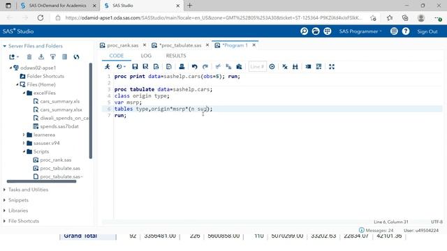Click the Paste clipboard icon

[239, 67]
